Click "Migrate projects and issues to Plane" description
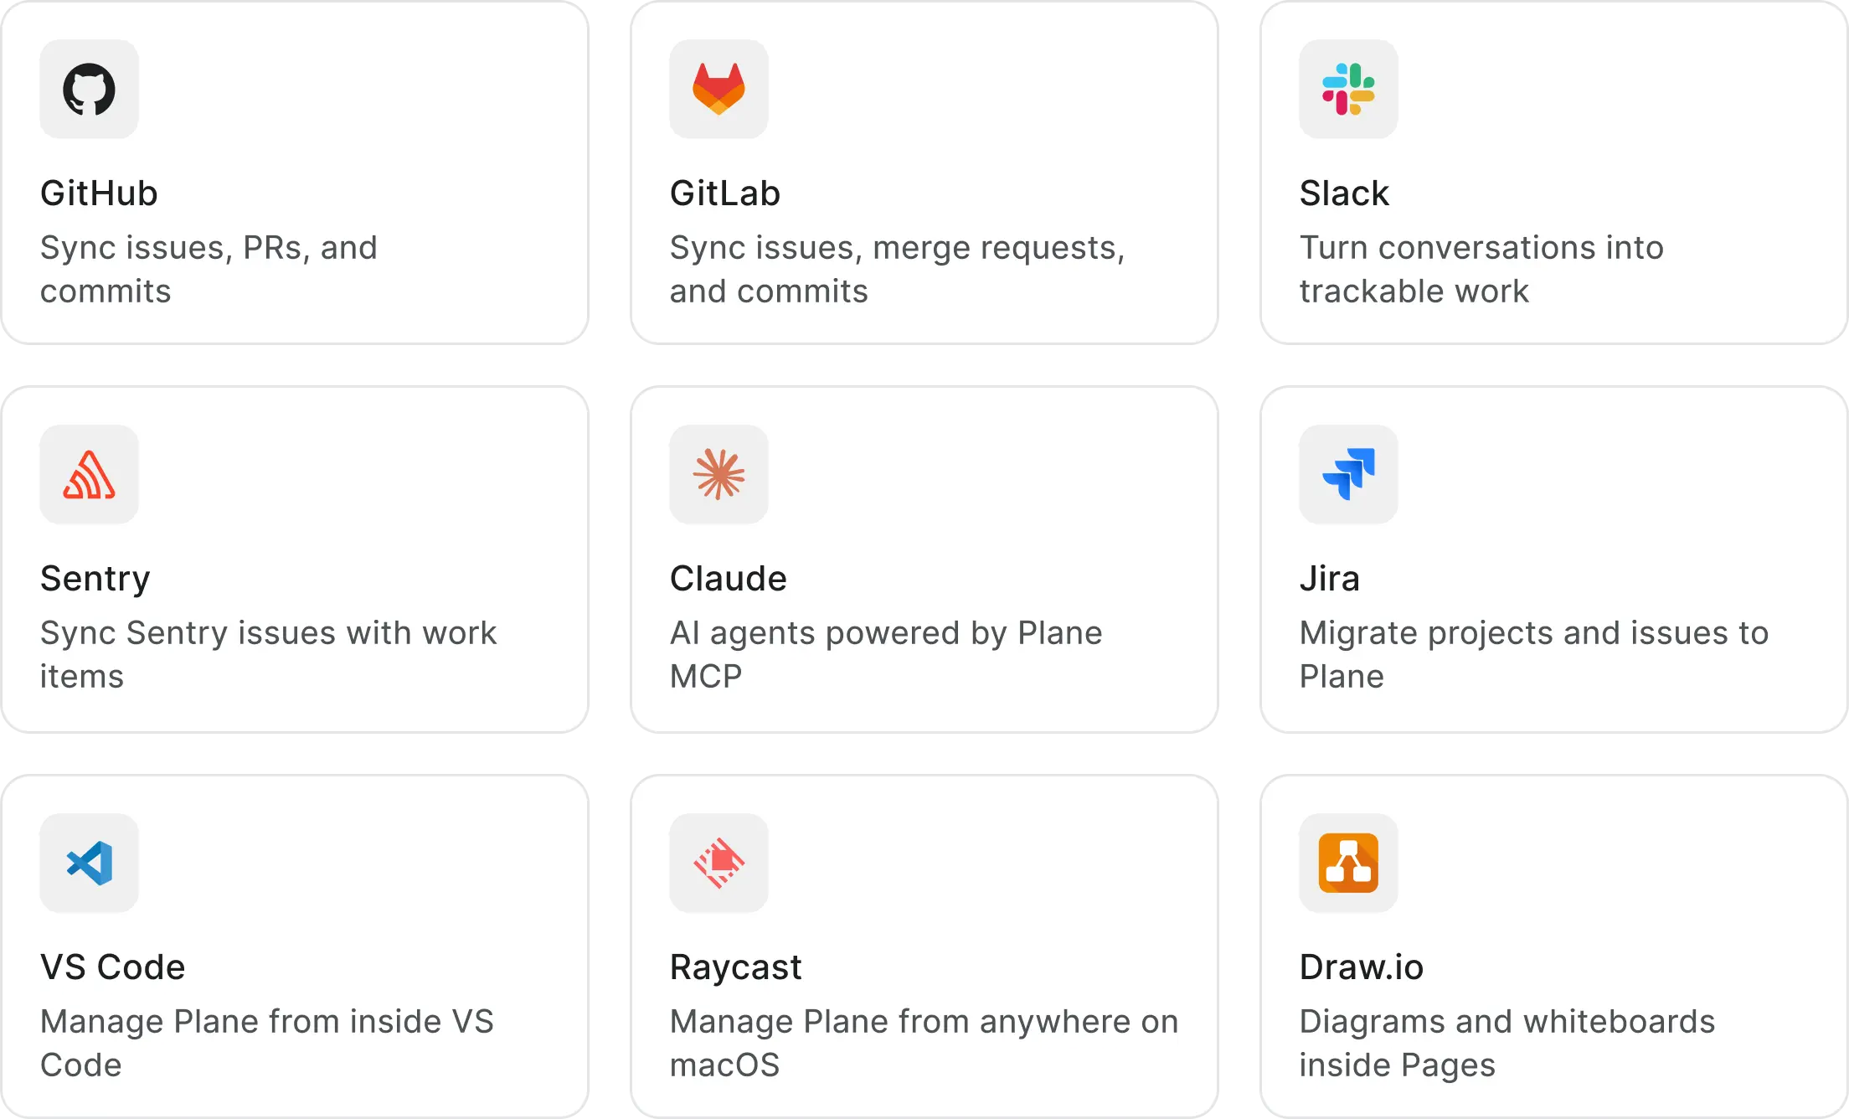 tap(1533, 654)
